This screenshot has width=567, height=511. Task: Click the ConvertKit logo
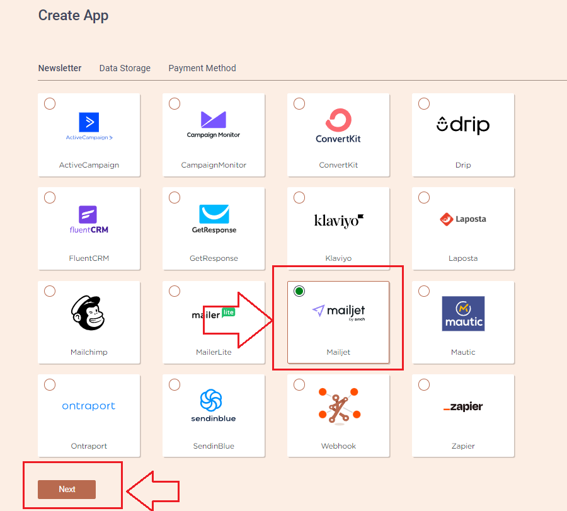coord(338,125)
